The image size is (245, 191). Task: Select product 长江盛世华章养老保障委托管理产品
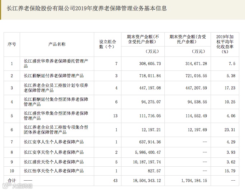56,64
